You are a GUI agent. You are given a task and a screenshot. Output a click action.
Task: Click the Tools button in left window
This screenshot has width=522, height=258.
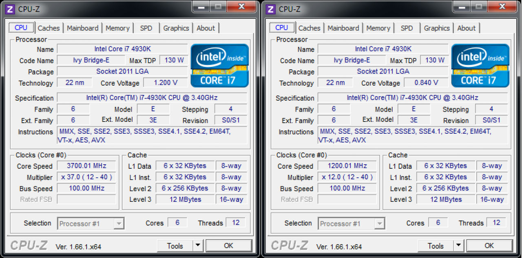click(175, 246)
